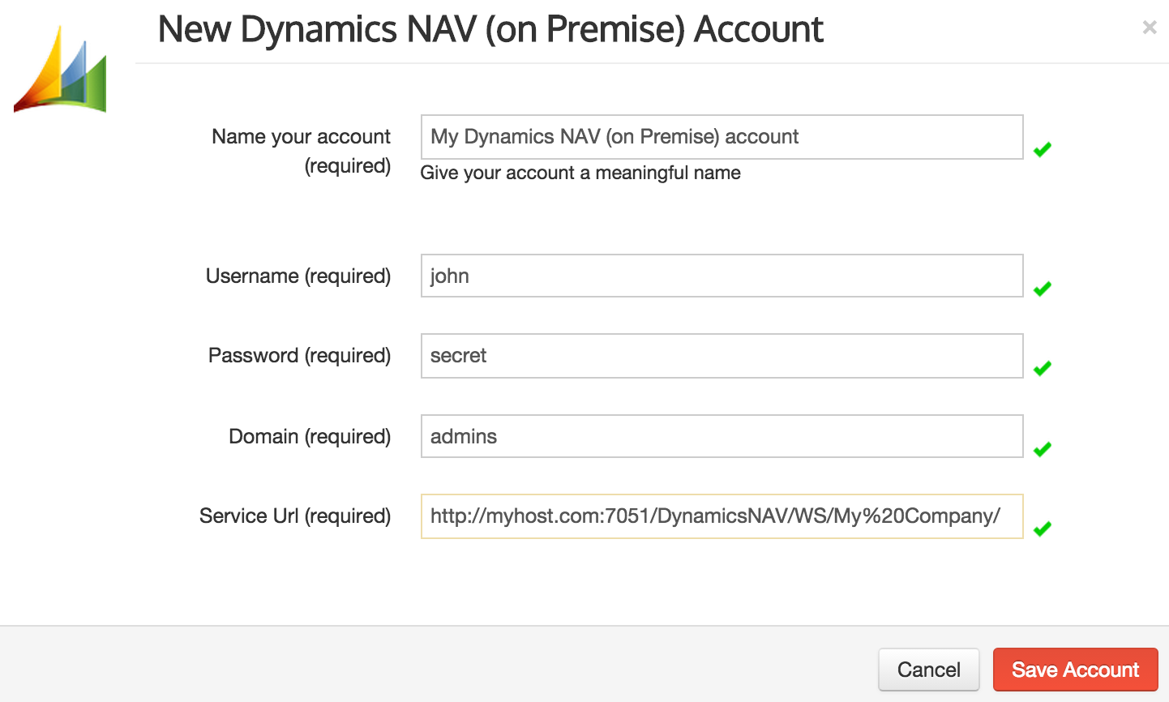Click the 'Name your account (required)' label

tap(302, 151)
